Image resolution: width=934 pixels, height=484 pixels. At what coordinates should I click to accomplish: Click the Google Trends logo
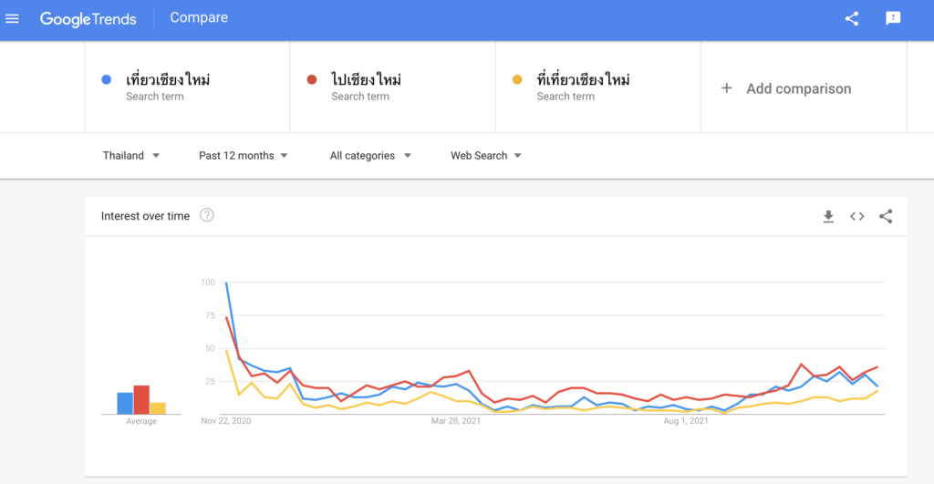point(88,19)
